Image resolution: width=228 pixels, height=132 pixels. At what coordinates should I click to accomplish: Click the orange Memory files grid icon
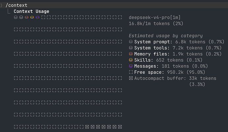coord(27,17)
